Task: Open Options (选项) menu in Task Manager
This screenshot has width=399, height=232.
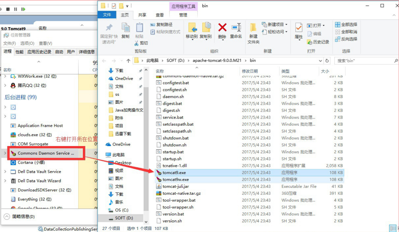Action: tap(27, 43)
